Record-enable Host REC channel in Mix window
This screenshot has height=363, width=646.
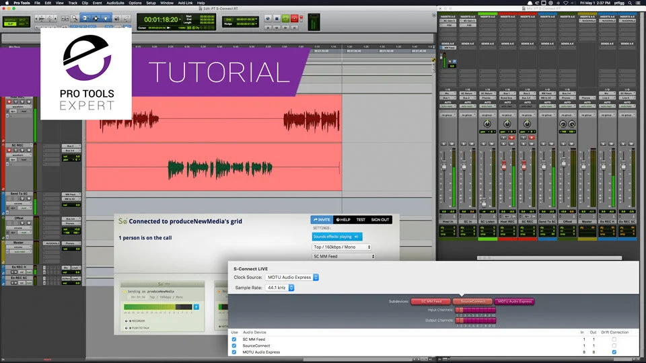(x=511, y=137)
